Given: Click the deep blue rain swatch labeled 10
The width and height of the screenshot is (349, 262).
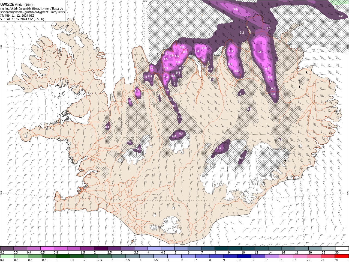Looking at the screenshot, I should [x=244, y=256].
